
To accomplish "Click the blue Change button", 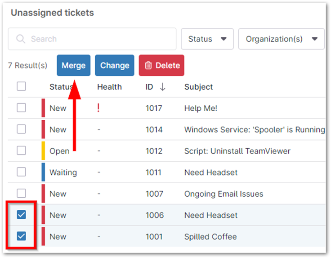I will coord(115,66).
